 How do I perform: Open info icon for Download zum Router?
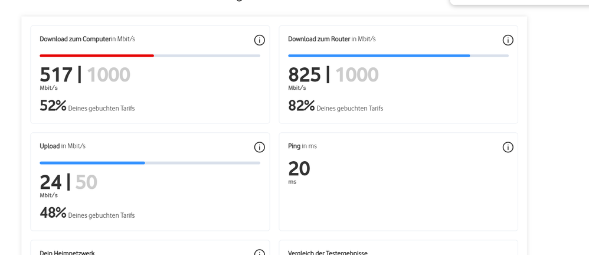508,40
